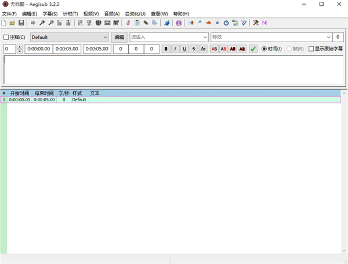This screenshot has height=264, width=348.
Task: Decrease layer number with down spinner
Action: pyautogui.click(x=20, y=51)
